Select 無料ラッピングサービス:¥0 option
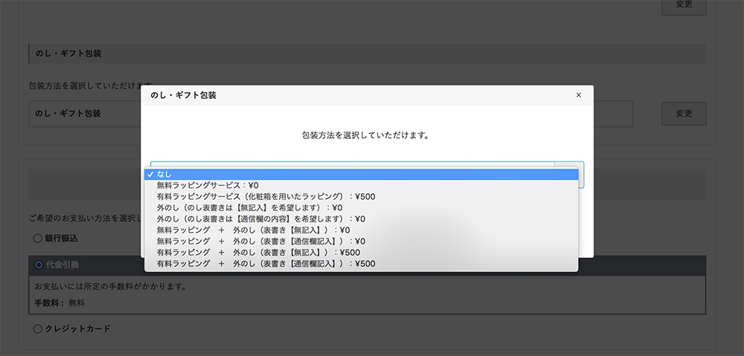 pyautogui.click(x=208, y=185)
